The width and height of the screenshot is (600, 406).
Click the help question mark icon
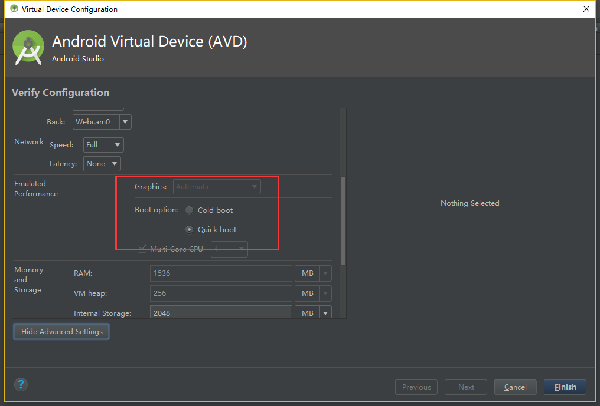[21, 384]
